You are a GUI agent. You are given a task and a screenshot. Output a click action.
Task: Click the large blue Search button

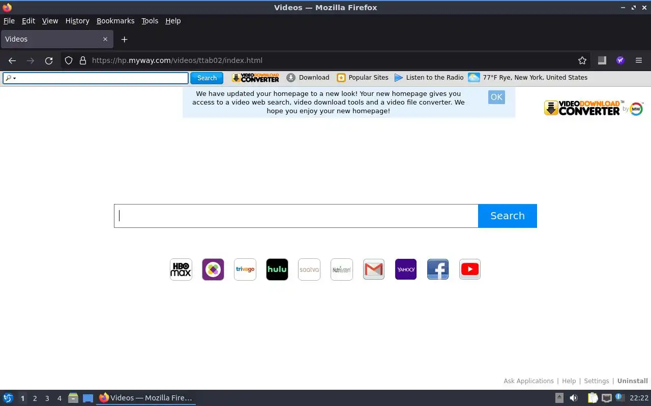[x=508, y=216]
